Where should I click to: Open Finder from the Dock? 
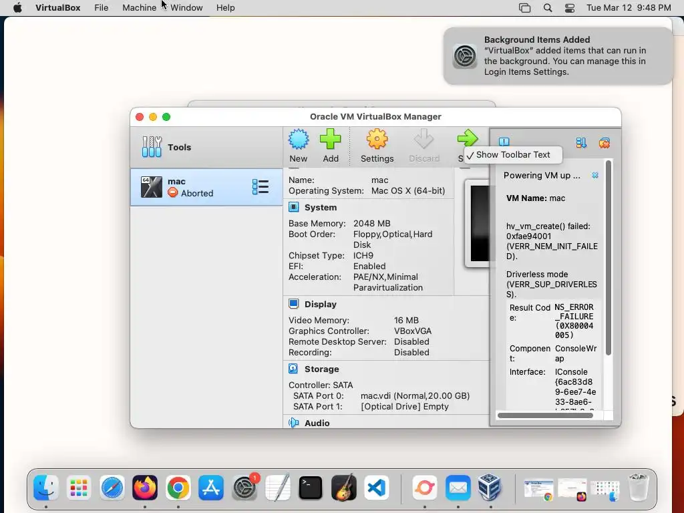point(46,487)
